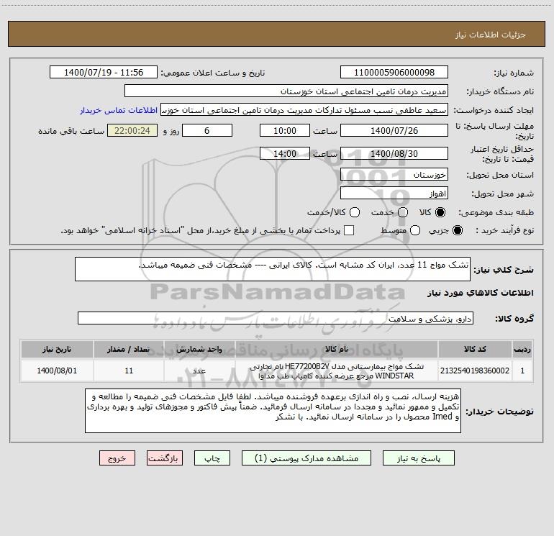Click product code cell 2132540198360002
This screenshot has width=554, height=536.
point(475,371)
